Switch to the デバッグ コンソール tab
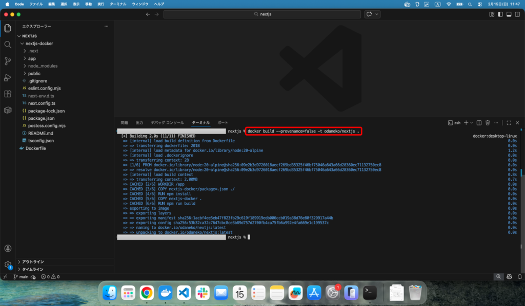This screenshot has width=525, height=306. [x=167, y=123]
